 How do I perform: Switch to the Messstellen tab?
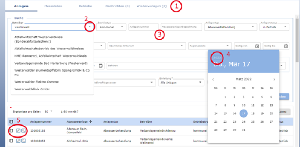(53, 6)
